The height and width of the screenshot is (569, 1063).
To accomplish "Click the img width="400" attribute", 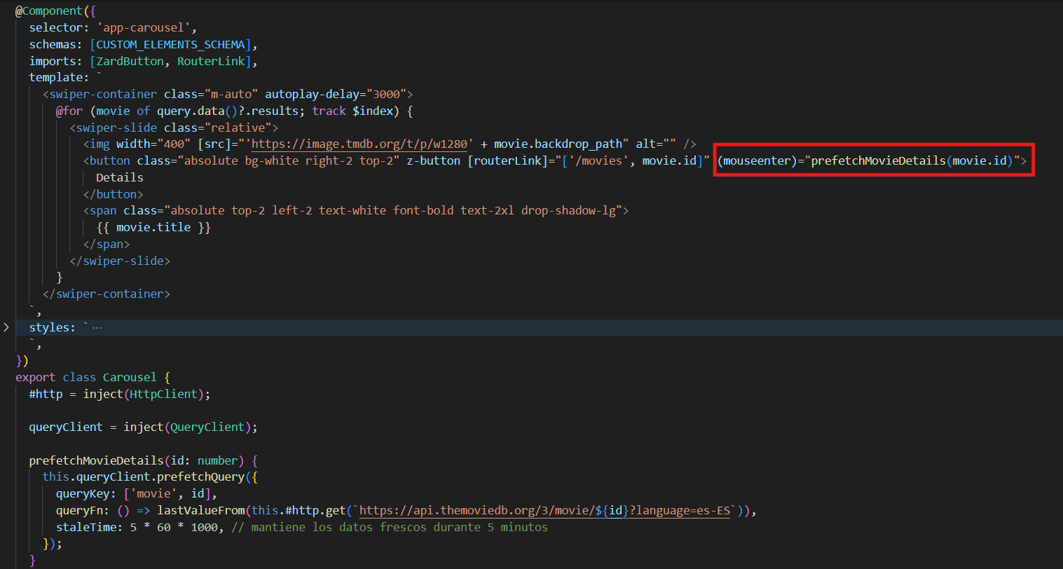I will 153,144.
